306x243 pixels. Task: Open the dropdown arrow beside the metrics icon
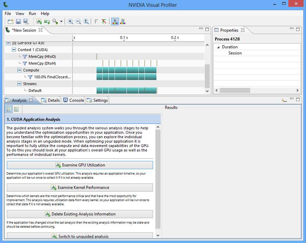tap(61, 21)
